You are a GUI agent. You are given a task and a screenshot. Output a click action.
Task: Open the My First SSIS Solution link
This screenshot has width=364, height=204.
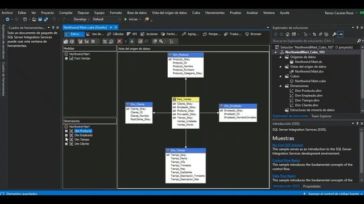pyautogui.click(x=288, y=145)
